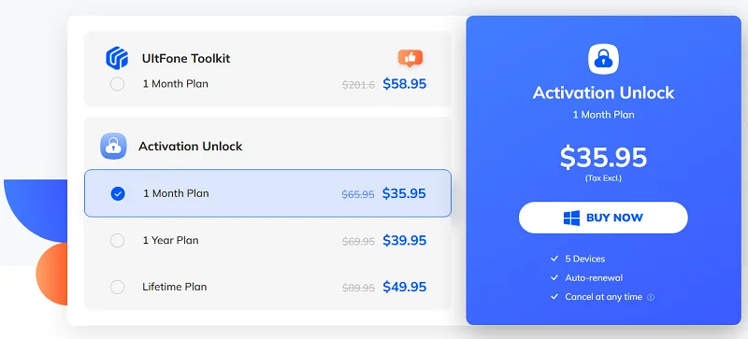
Task: Click the Activation Unlock lock icon in list
Action: pyautogui.click(x=113, y=146)
